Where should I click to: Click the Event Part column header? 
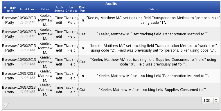pyautogui.click(x=82, y=9)
